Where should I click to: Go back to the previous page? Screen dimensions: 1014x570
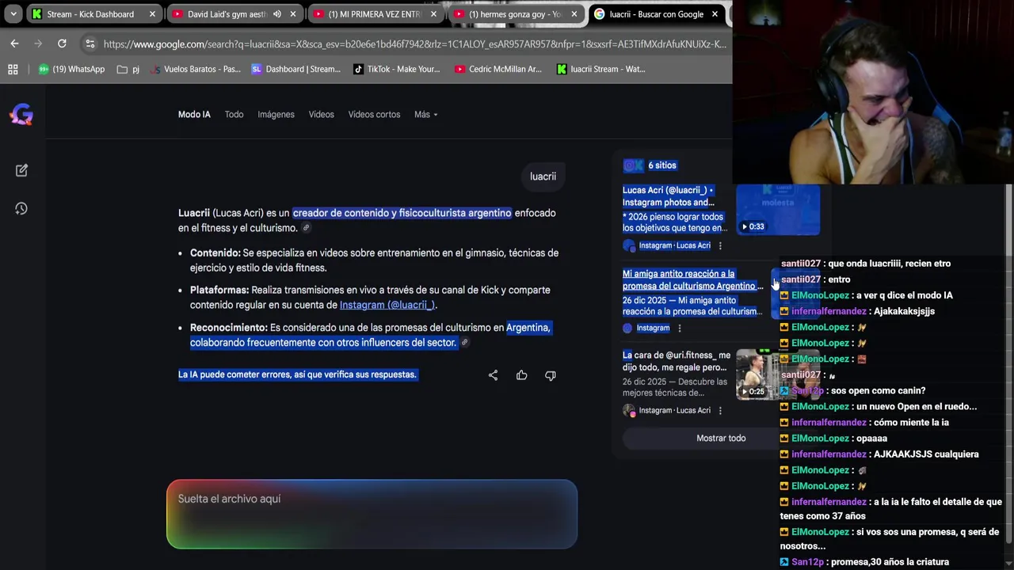coord(14,44)
